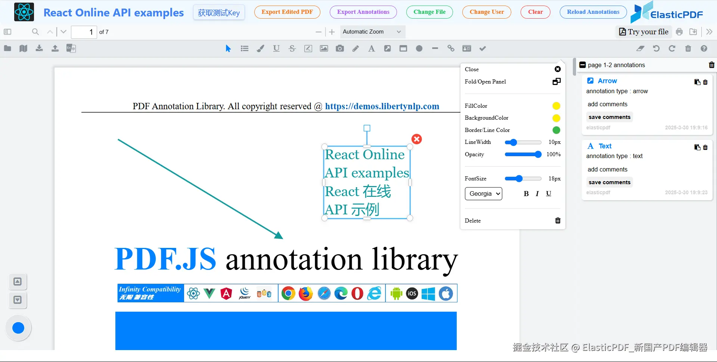Collapse the page 1-2 annotations list

point(583,65)
